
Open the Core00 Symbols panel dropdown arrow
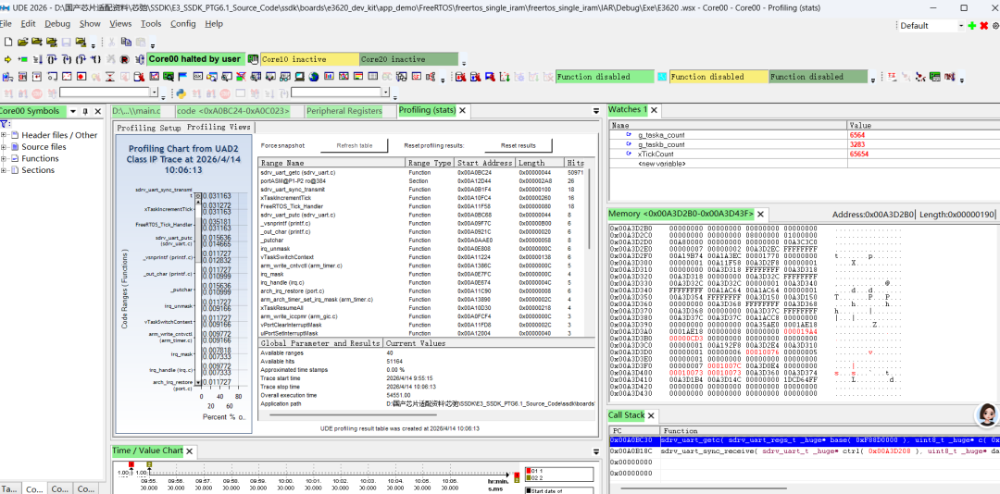click(x=74, y=111)
